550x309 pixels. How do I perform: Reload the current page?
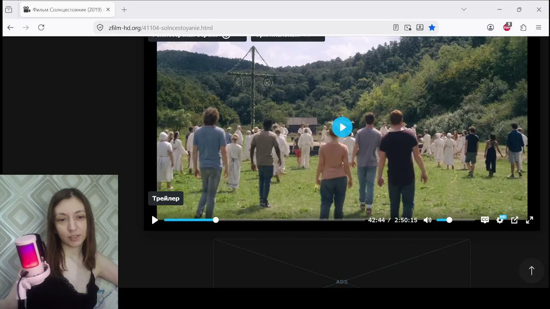click(x=41, y=27)
